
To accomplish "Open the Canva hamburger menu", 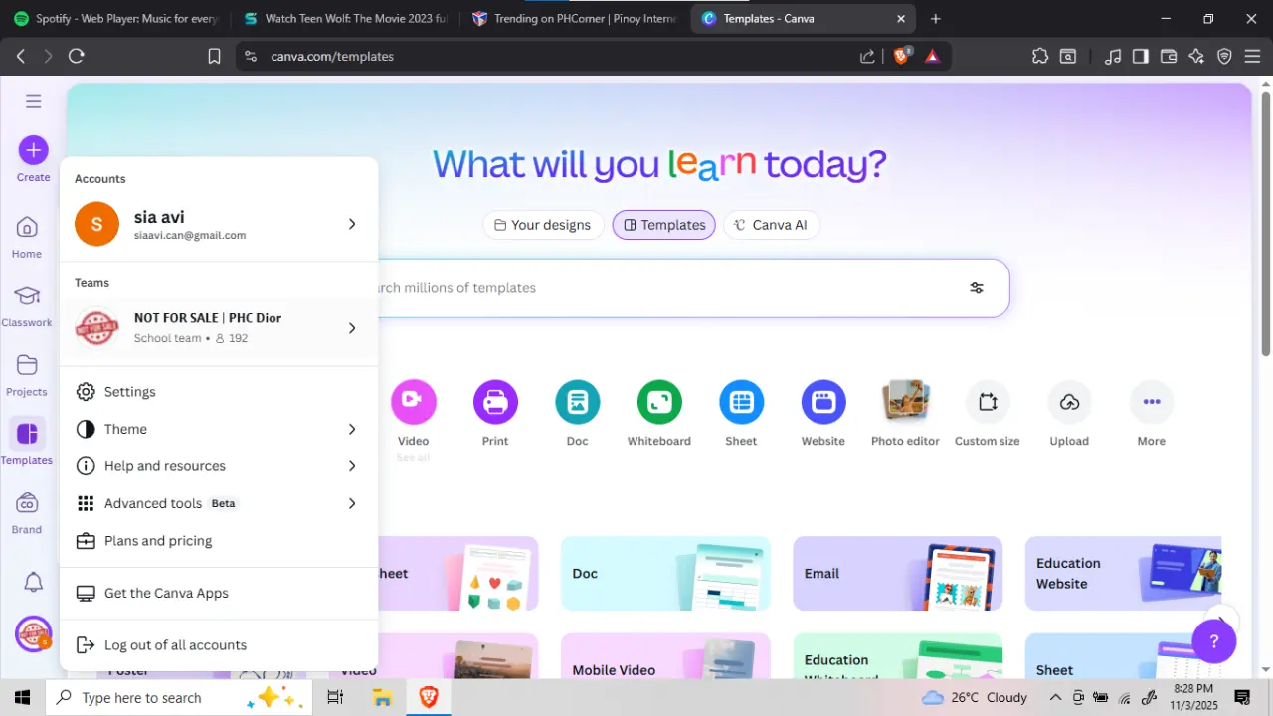I will point(34,101).
